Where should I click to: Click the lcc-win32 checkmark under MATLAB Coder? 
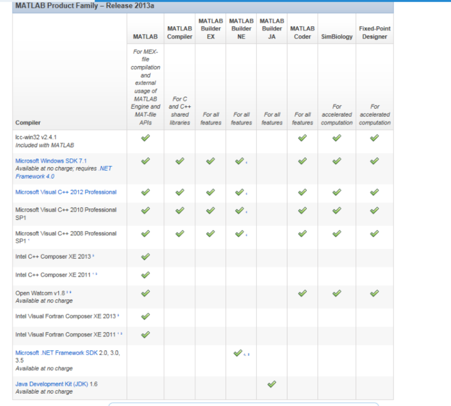(302, 138)
